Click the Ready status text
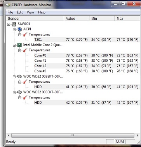 tap(11, 142)
